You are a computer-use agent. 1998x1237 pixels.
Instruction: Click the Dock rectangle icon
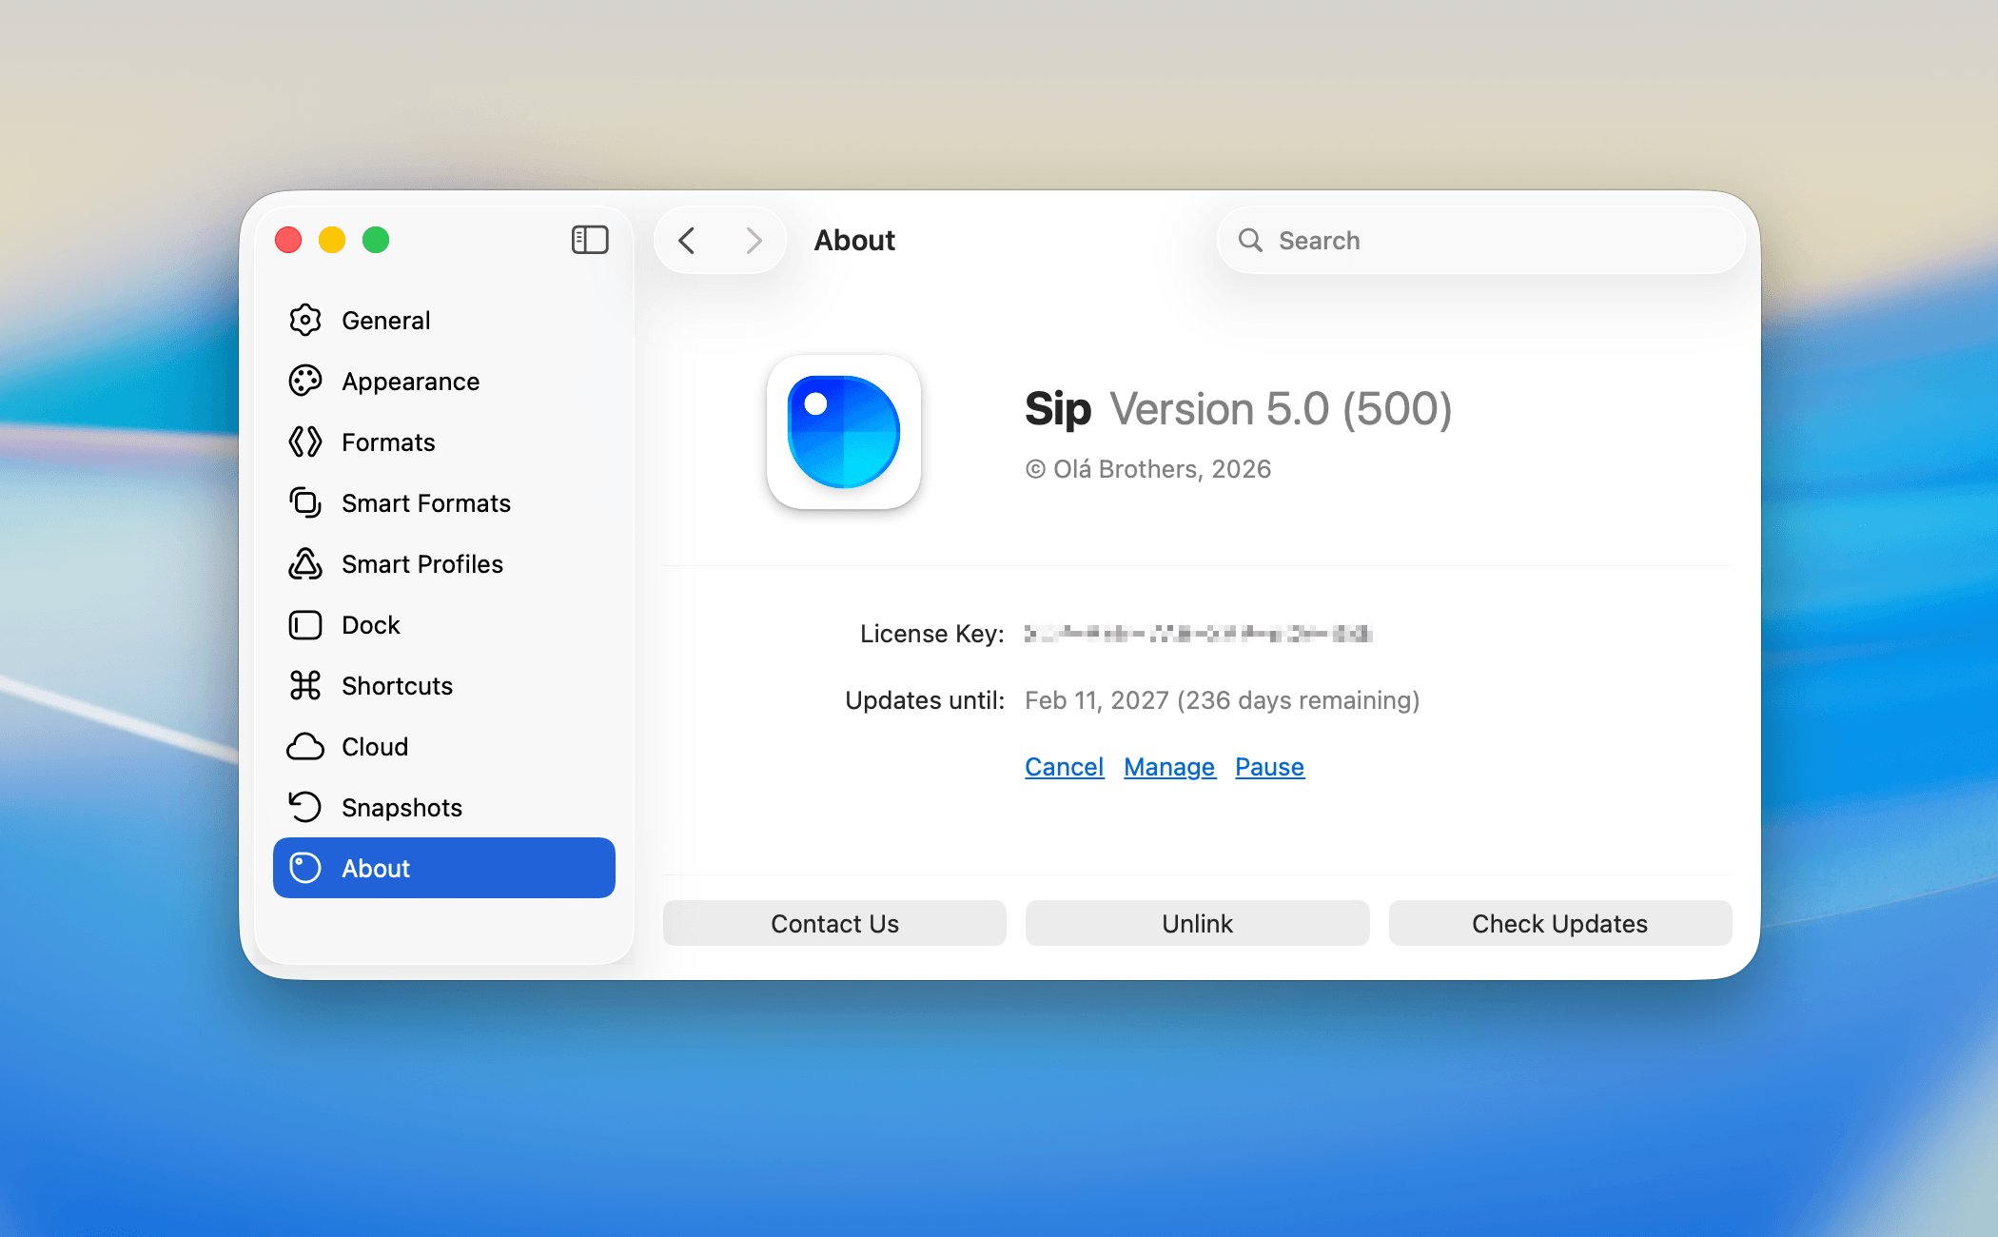[x=304, y=625]
